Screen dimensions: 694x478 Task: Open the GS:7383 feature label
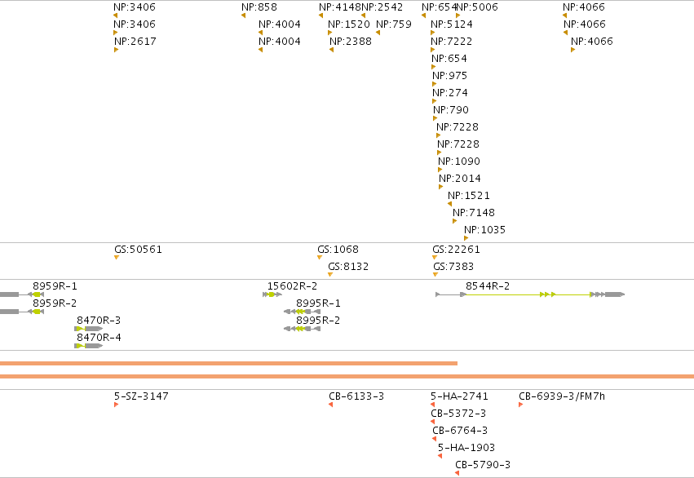click(453, 267)
